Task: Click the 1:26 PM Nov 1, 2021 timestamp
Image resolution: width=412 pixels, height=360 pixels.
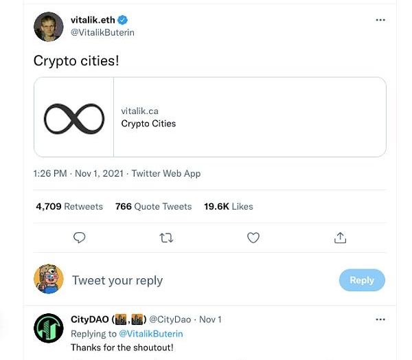Action: (78, 174)
